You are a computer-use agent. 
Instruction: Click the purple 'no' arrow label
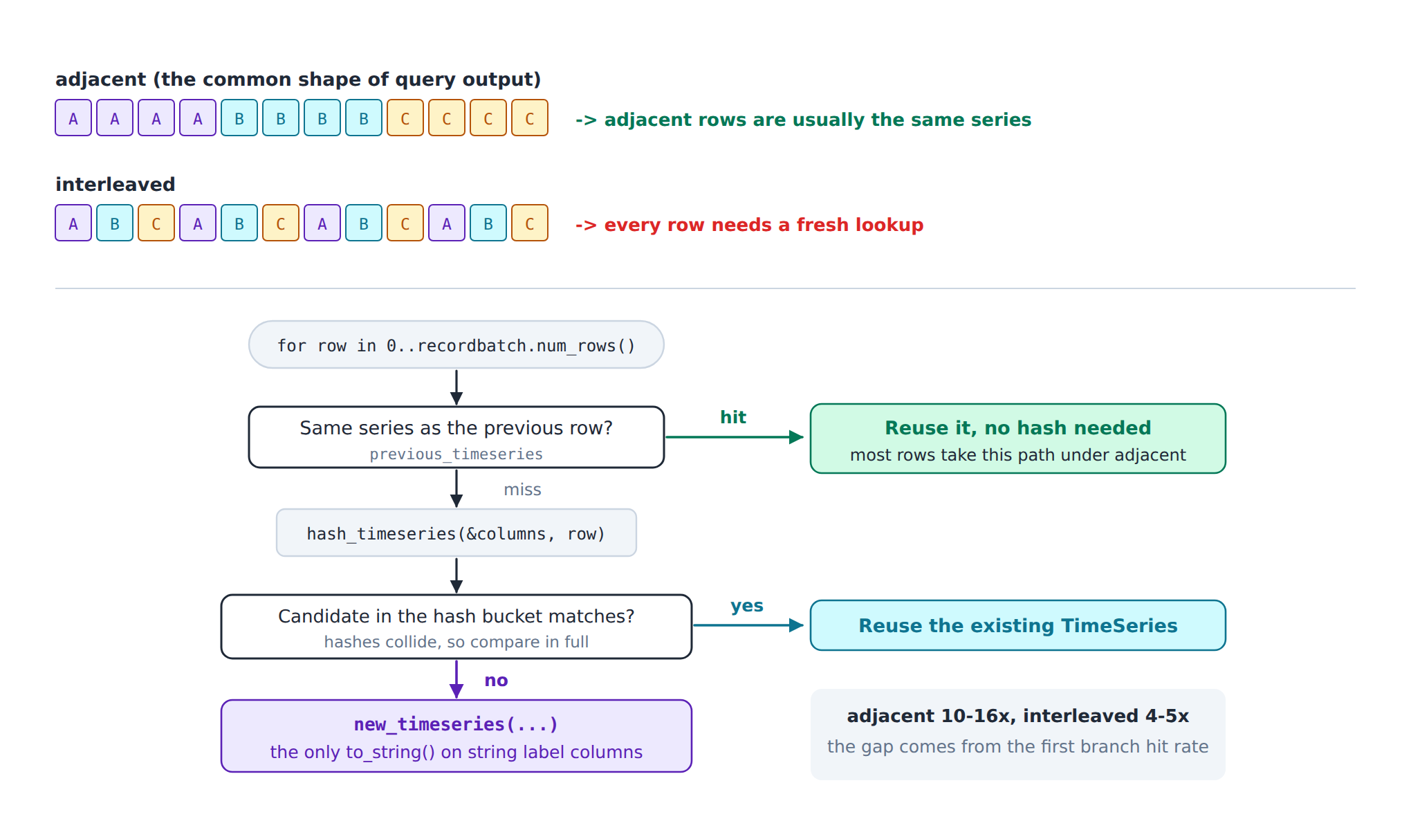(x=496, y=681)
